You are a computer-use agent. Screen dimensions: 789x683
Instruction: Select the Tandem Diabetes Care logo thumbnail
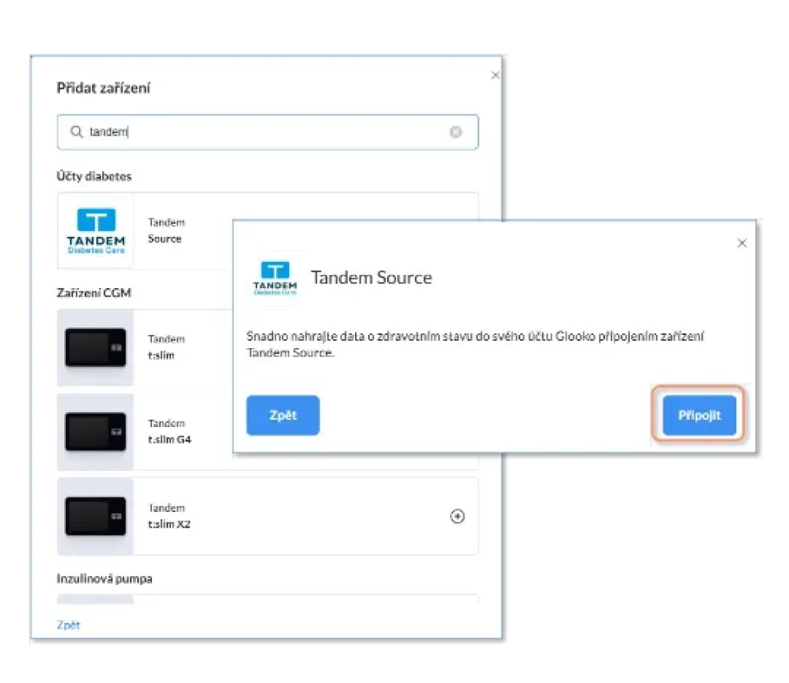click(95, 230)
